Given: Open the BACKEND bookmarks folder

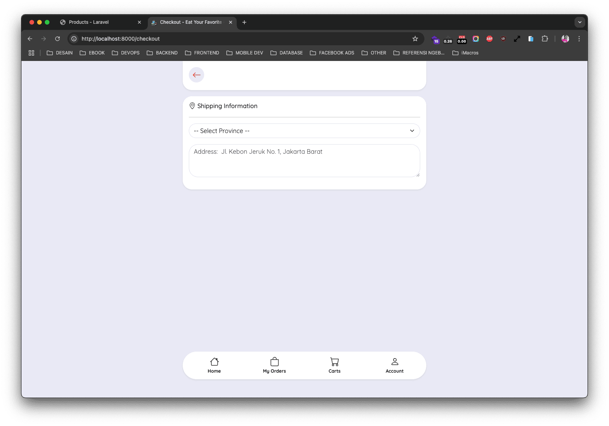Looking at the screenshot, I should 162,53.
